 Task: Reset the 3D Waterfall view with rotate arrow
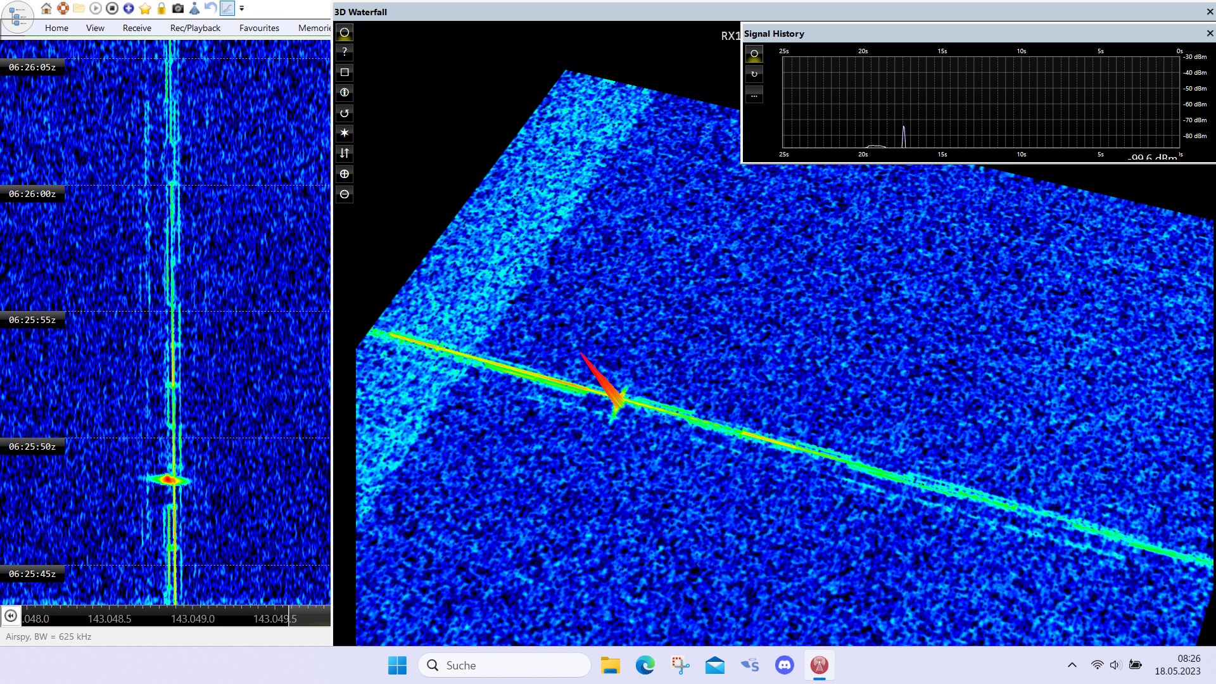pos(345,113)
